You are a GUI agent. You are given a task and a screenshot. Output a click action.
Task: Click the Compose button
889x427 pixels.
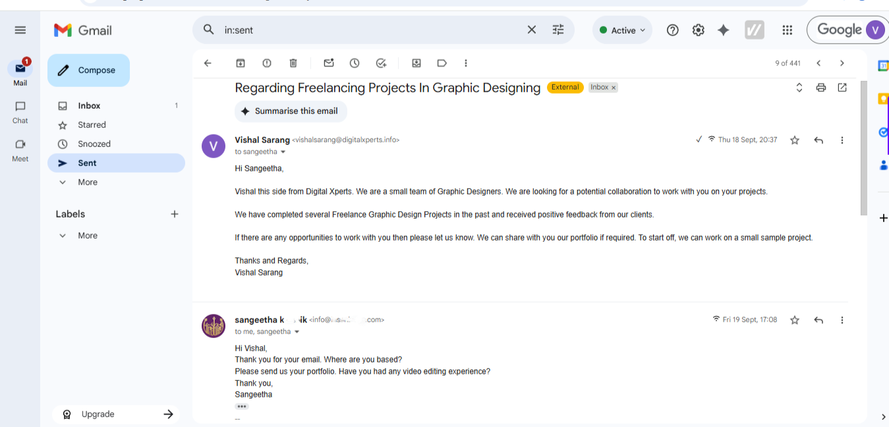pyautogui.click(x=88, y=71)
